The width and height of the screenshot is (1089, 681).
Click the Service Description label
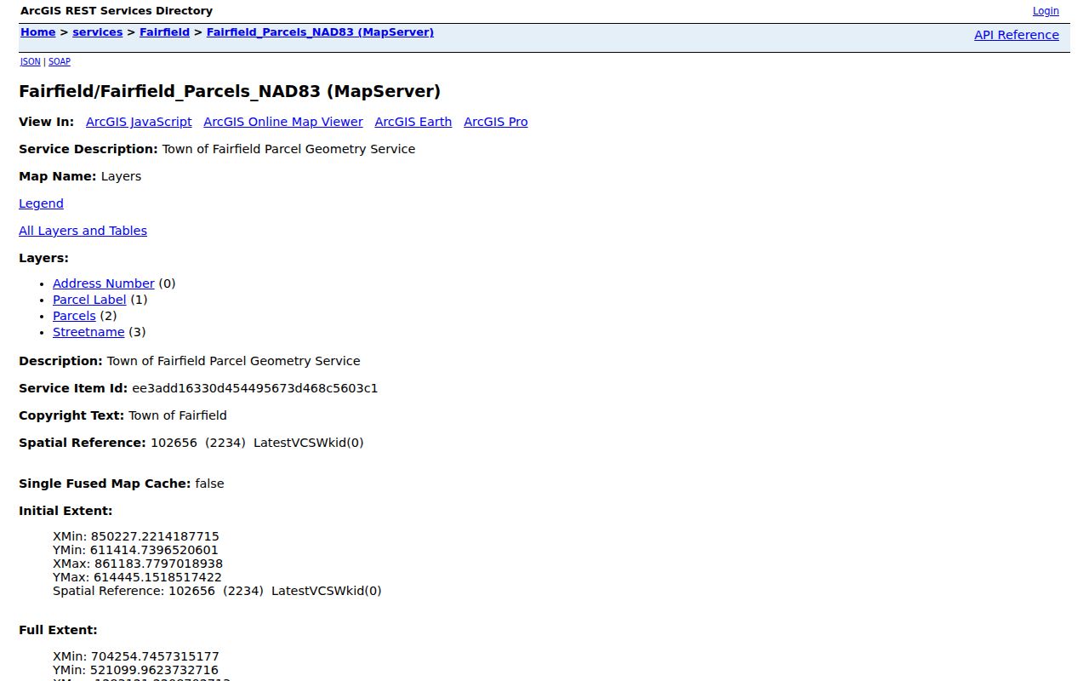pyautogui.click(x=88, y=149)
